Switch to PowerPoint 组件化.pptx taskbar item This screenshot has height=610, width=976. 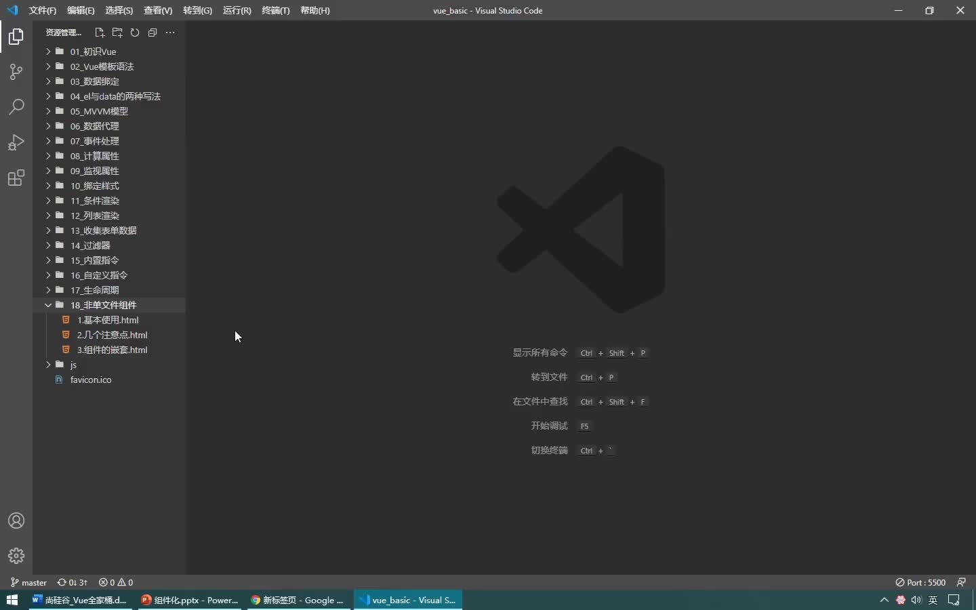pyautogui.click(x=190, y=600)
